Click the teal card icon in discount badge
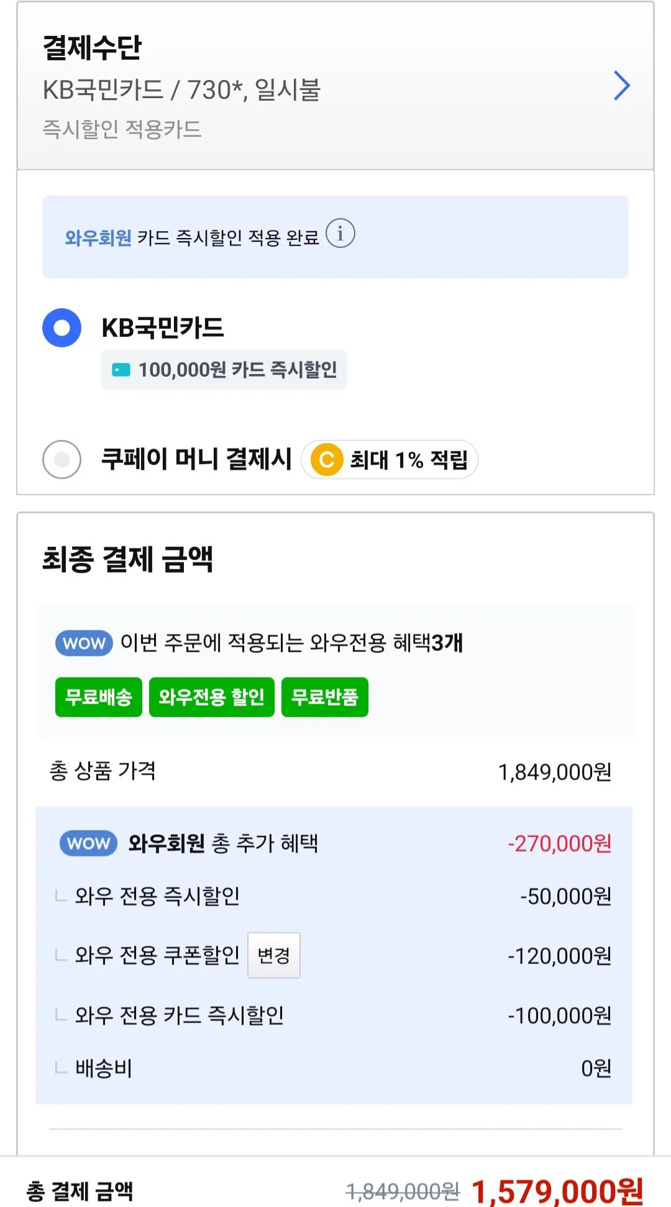Screen dimensions: 671x1207 click(121, 370)
